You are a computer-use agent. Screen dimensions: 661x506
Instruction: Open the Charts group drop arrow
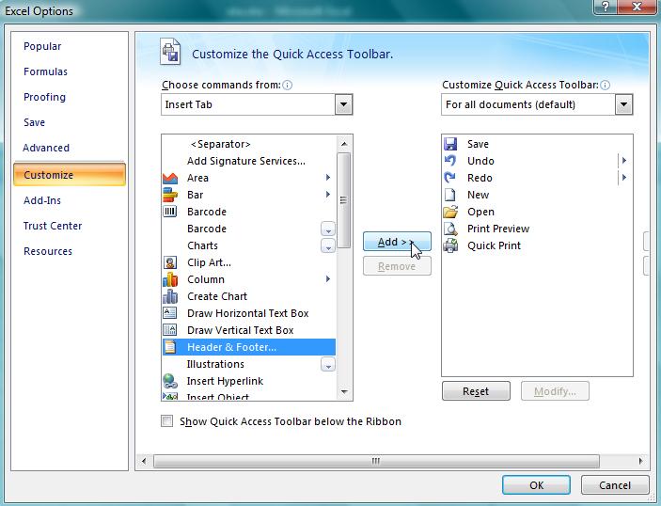point(328,245)
